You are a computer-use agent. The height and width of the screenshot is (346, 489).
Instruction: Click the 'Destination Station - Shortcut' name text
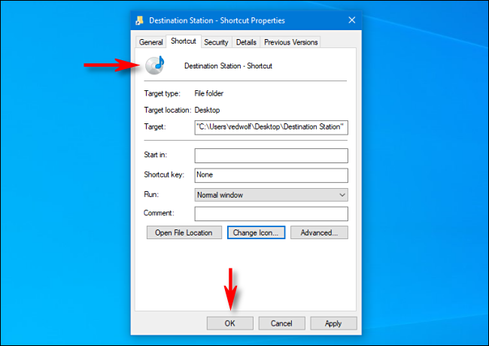pyautogui.click(x=228, y=65)
